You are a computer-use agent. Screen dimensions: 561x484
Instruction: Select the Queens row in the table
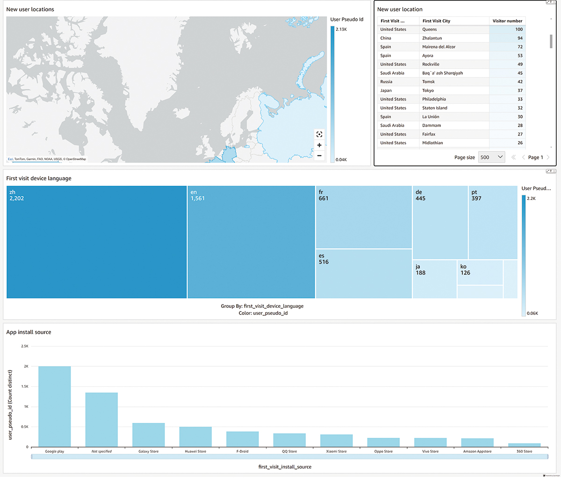(429, 29)
